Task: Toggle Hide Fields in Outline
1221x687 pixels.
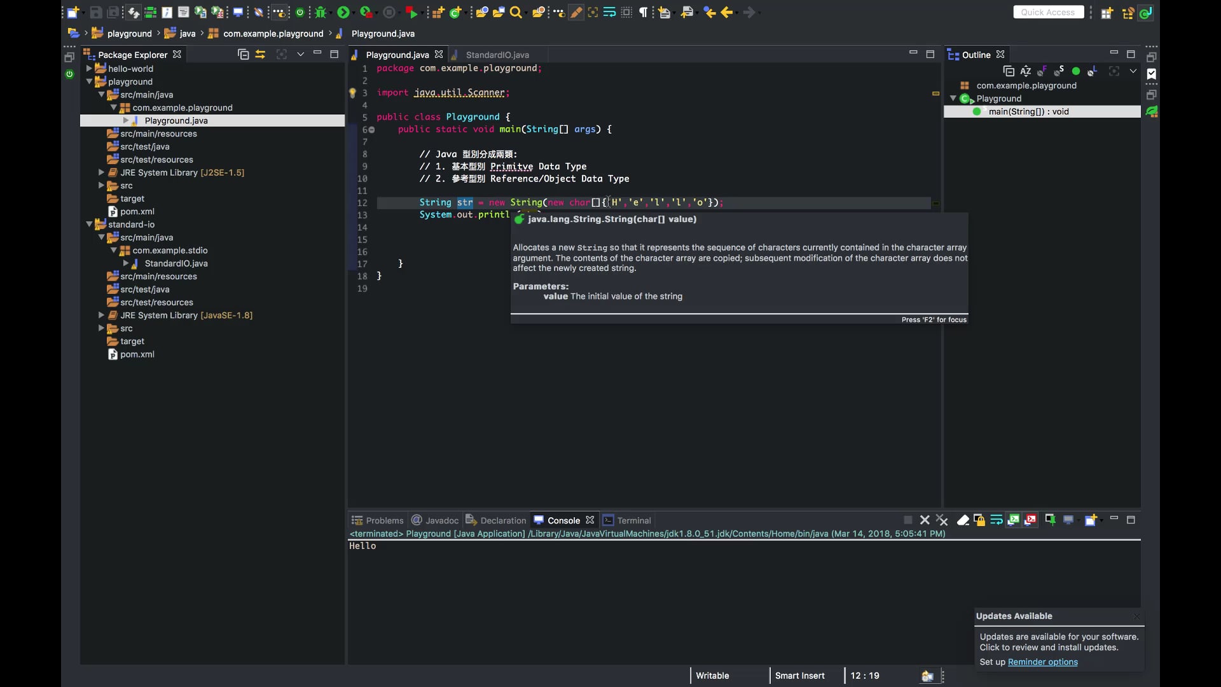Action: [x=1042, y=71]
